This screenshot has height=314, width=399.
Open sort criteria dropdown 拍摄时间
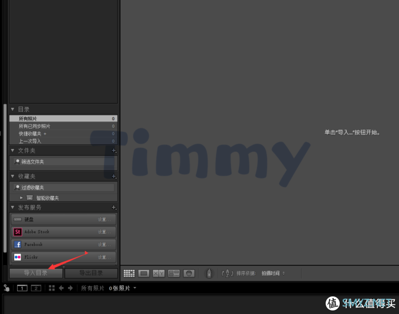click(x=273, y=274)
